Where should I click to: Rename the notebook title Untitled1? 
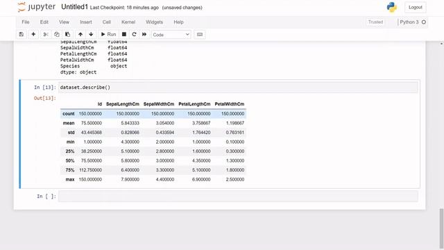pyautogui.click(x=74, y=7)
